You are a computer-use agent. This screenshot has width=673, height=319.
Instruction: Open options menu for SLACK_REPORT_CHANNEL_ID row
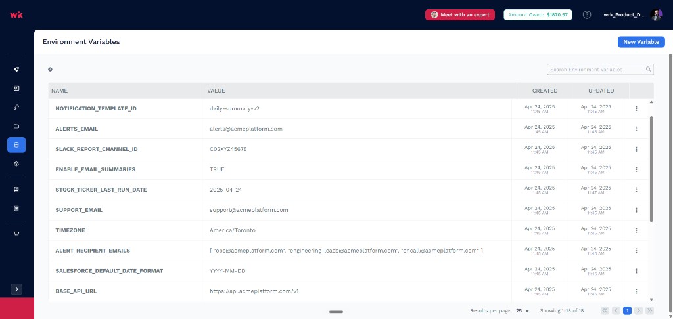[636, 149]
